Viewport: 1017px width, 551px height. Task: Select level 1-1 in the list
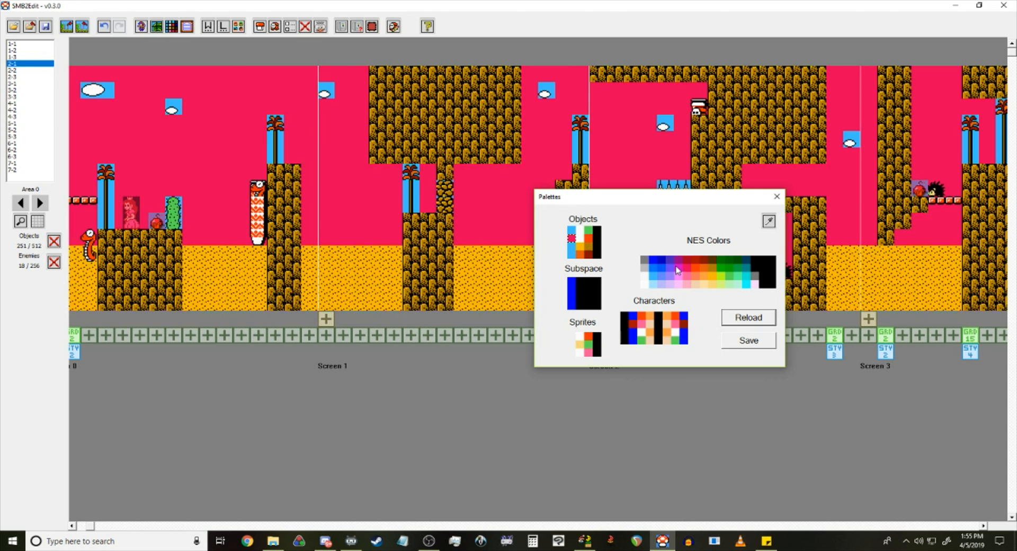point(30,44)
